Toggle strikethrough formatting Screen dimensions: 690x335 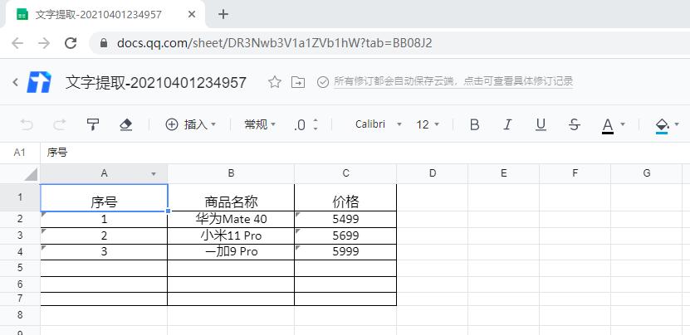click(x=574, y=125)
